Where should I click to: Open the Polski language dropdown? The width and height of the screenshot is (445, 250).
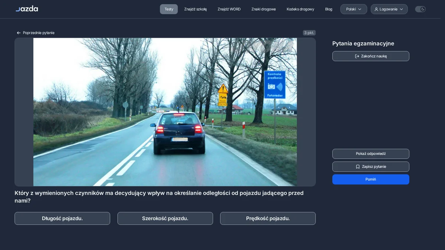coord(354,9)
